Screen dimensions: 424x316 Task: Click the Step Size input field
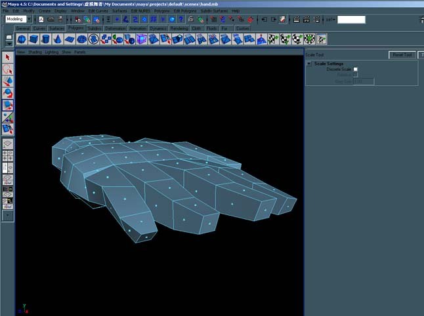364,81
